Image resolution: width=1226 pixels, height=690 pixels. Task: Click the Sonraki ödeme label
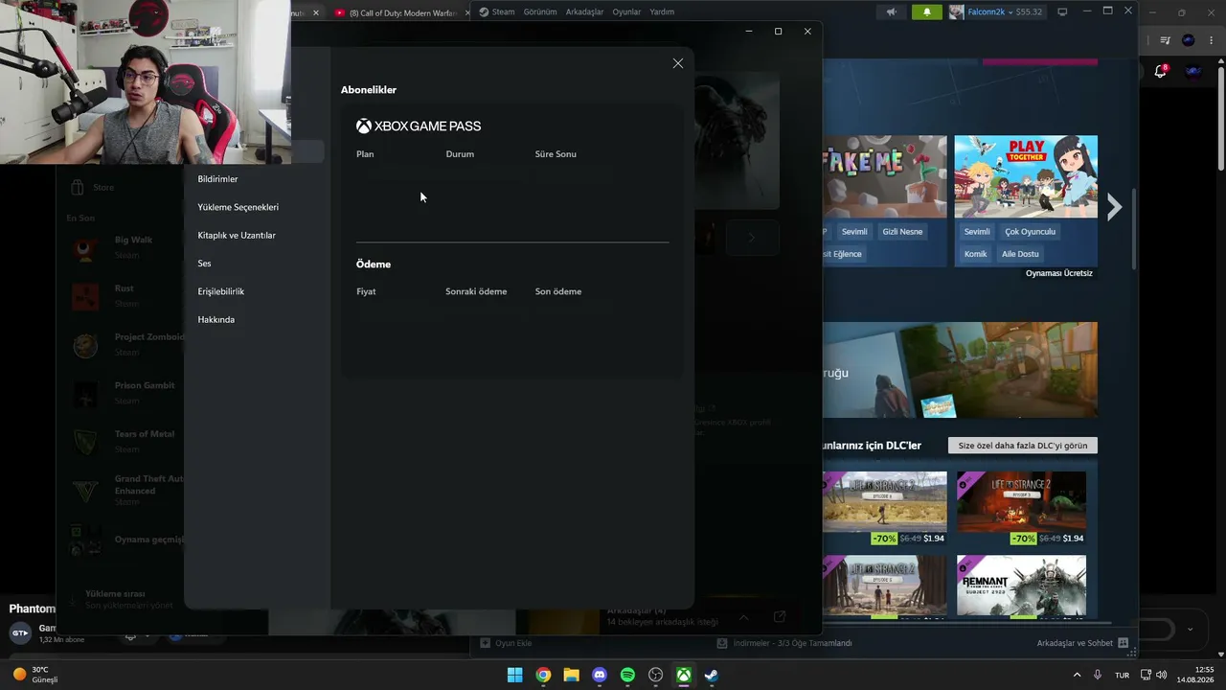(x=476, y=291)
